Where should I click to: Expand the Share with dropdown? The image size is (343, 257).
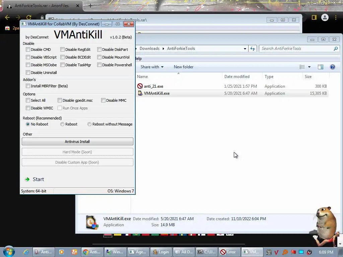coord(152,67)
